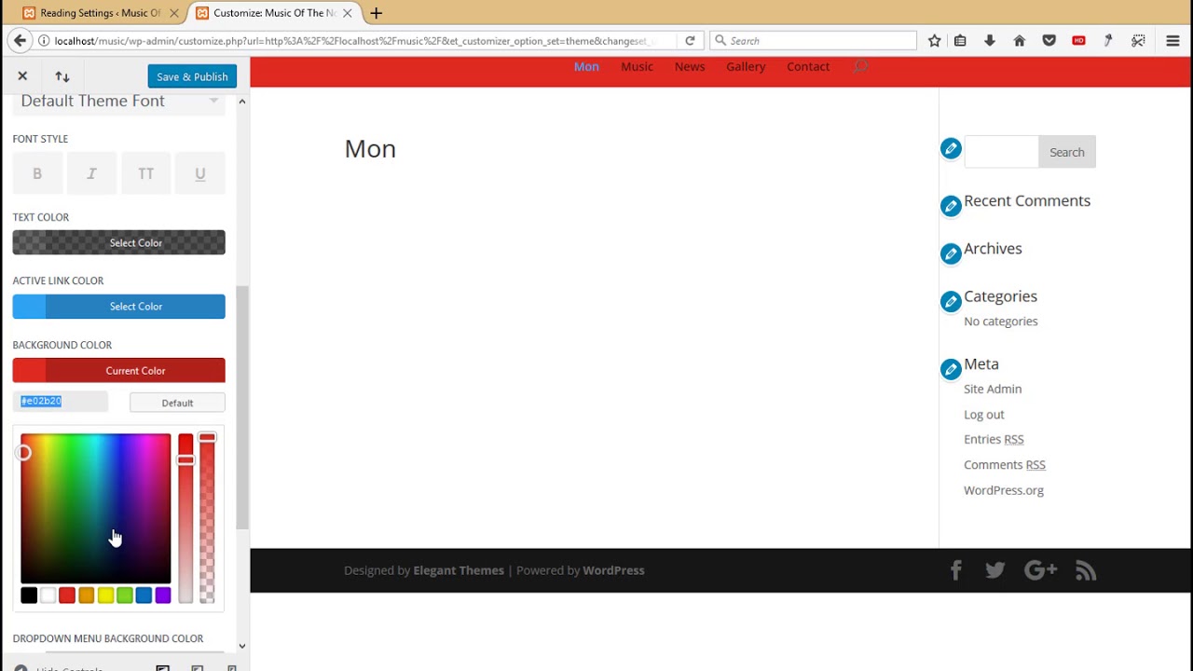Click Save & Publish button
The image size is (1193, 671).
click(192, 76)
